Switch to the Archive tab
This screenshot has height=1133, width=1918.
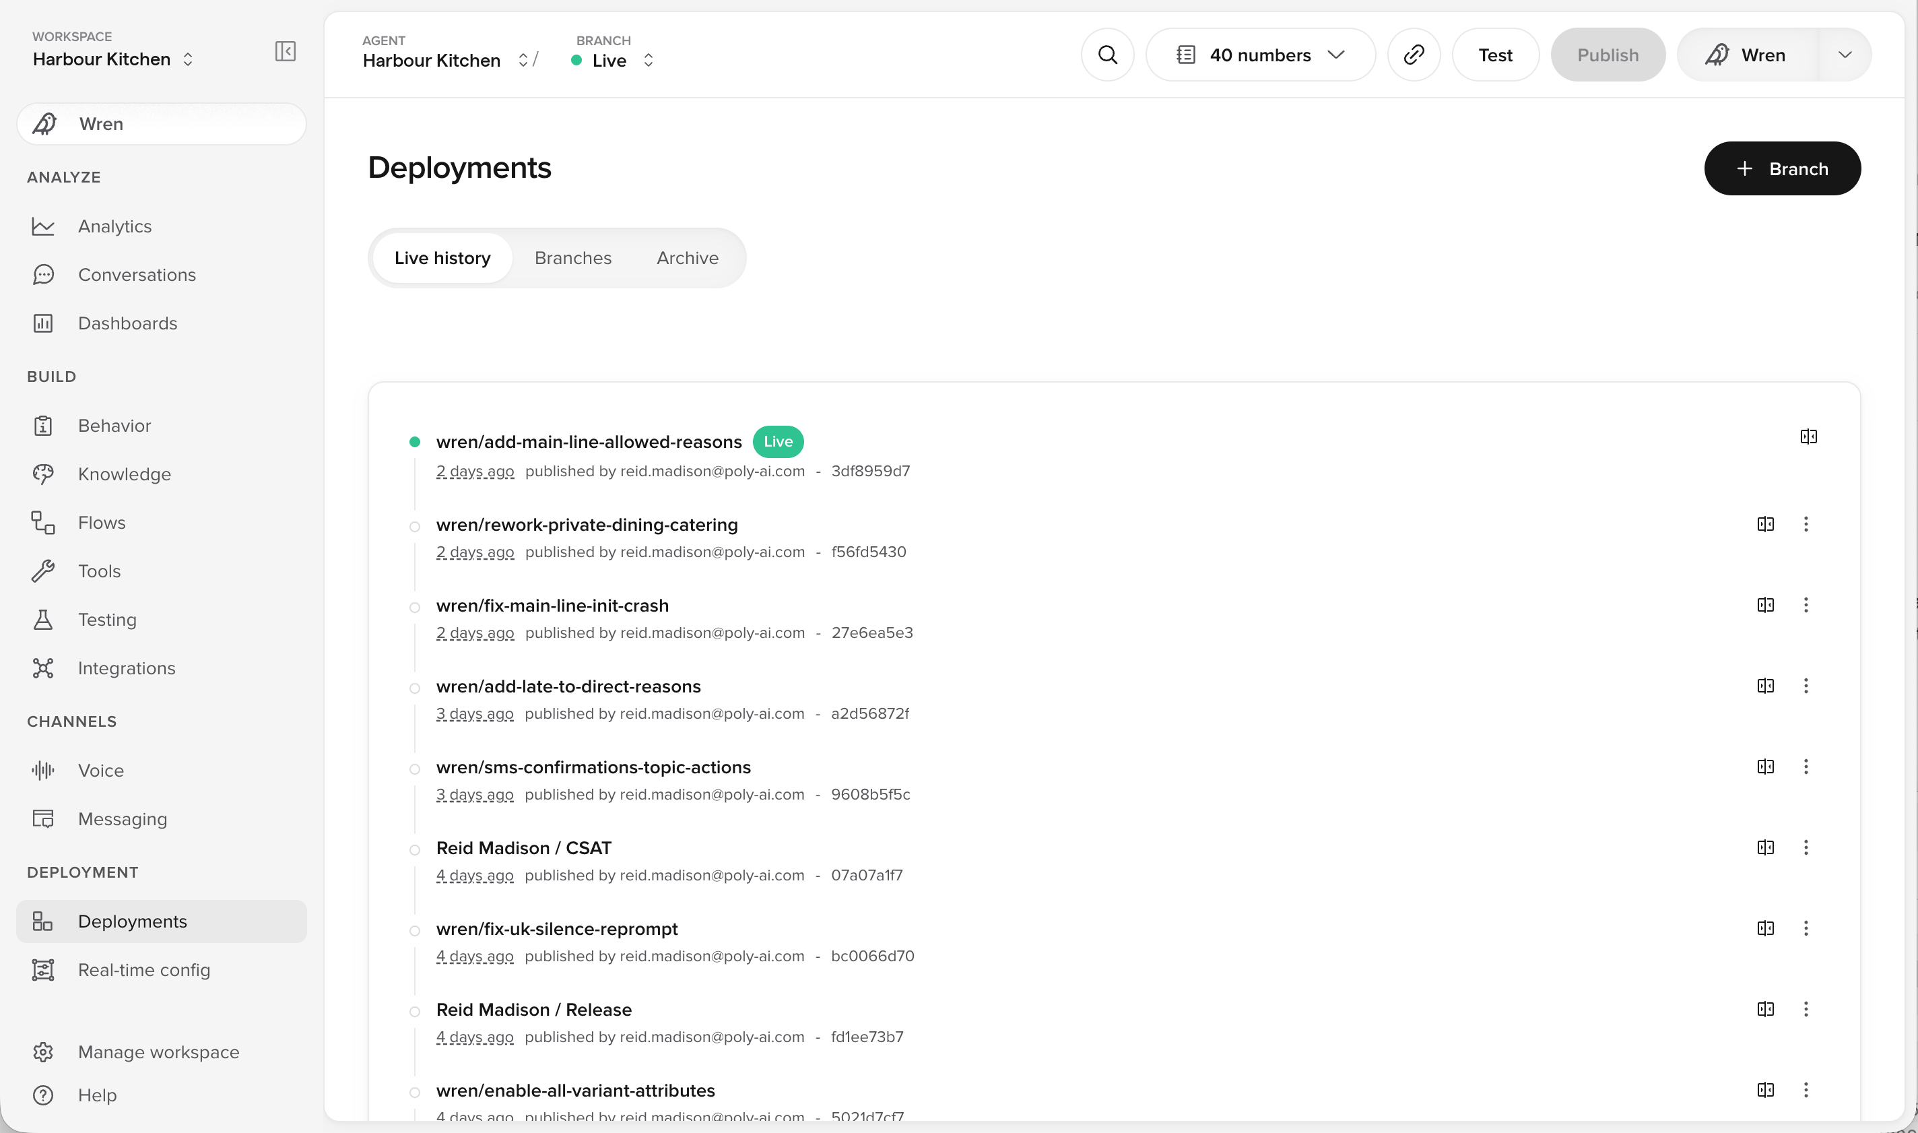[687, 258]
